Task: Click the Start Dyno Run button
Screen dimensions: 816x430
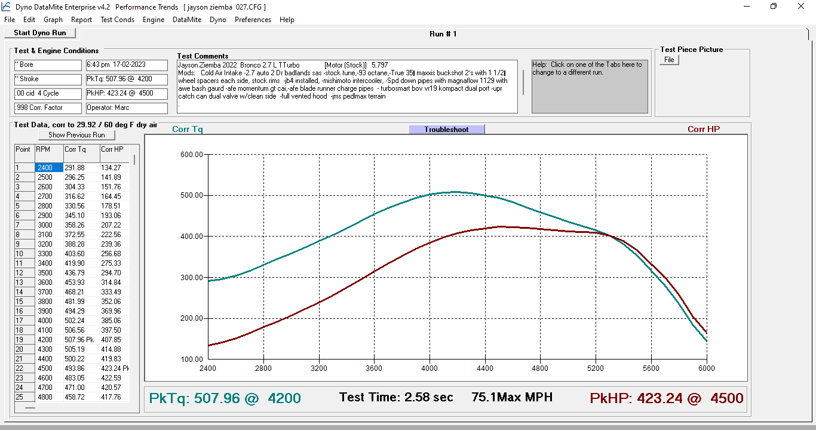Action: [x=40, y=33]
